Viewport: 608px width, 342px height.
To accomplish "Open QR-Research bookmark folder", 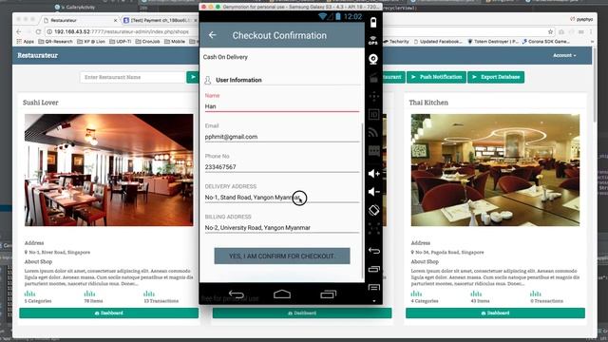I will (x=55, y=42).
